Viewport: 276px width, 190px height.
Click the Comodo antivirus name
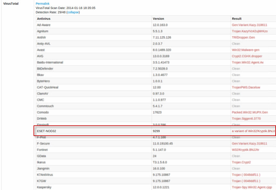click(x=43, y=112)
